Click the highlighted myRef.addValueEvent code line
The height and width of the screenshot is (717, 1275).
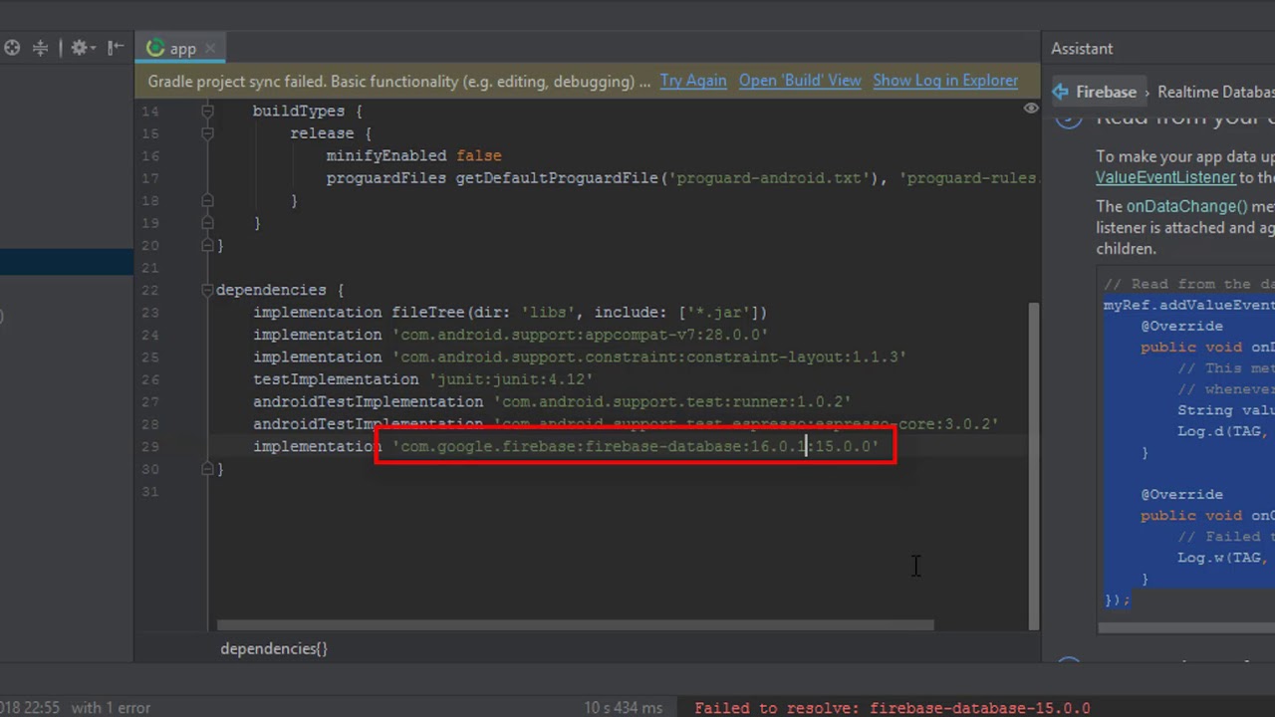click(x=1189, y=305)
